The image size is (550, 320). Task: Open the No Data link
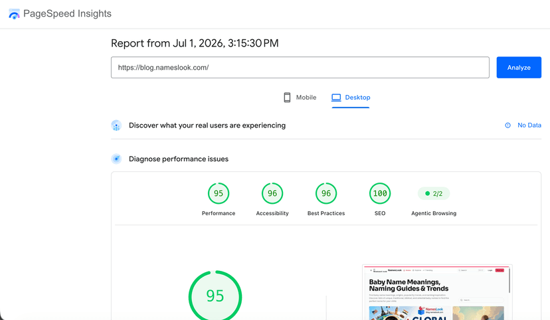click(529, 125)
